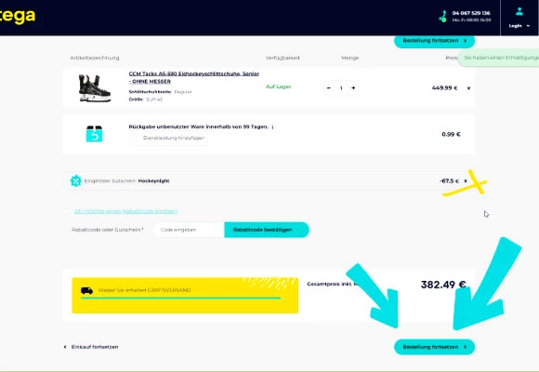Click the site logo in the header
Image resolution: width=539 pixels, height=372 pixels.
tap(18, 16)
